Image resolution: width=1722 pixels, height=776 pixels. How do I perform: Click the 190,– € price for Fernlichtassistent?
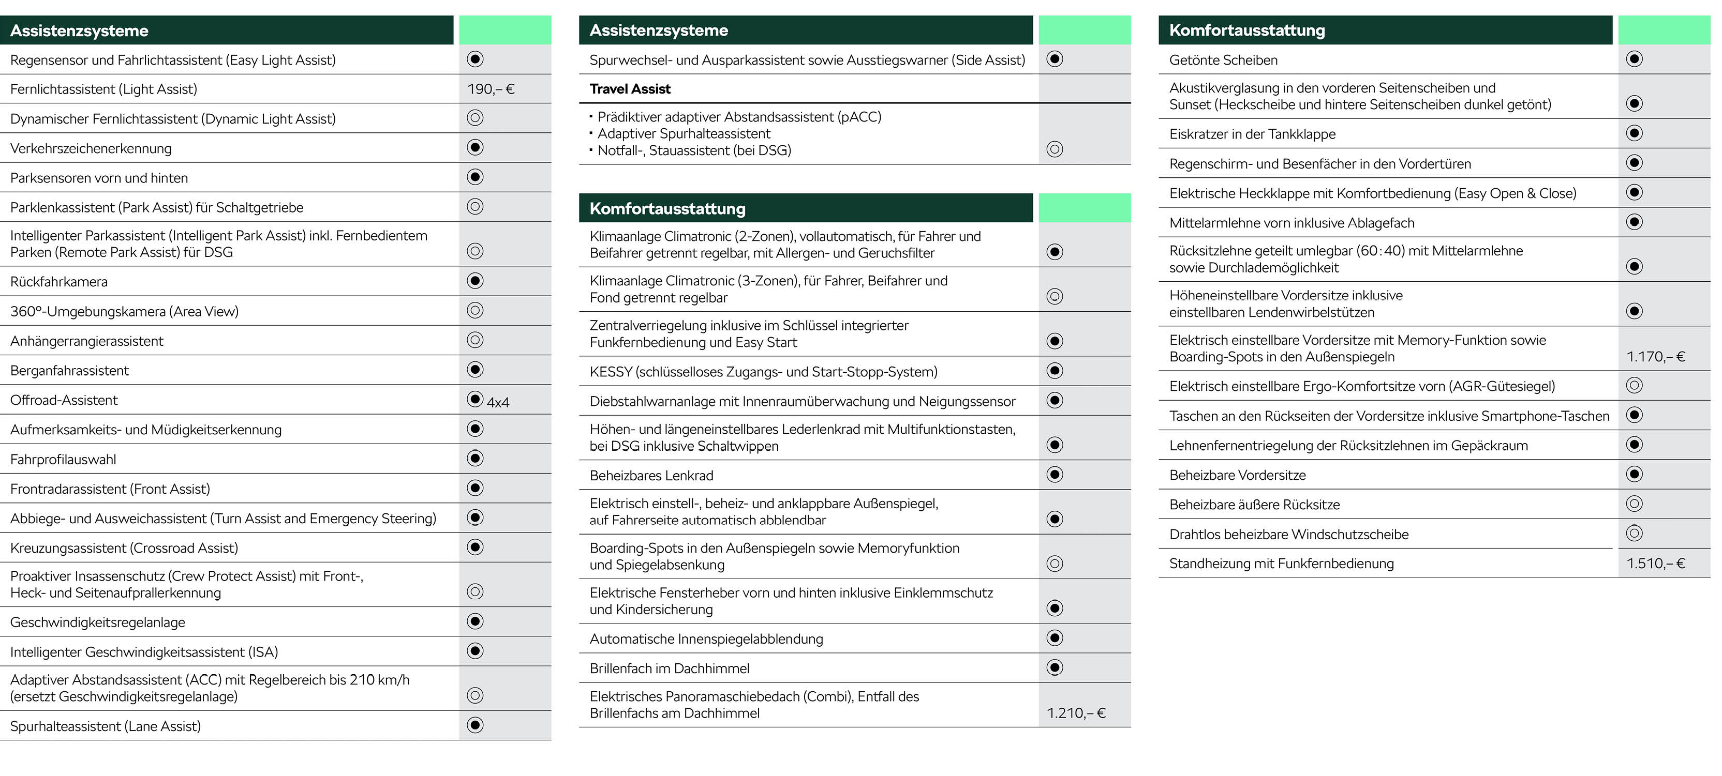[491, 89]
